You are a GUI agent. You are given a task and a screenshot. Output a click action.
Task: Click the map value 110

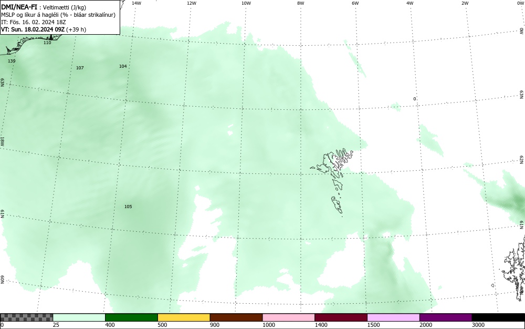pyautogui.click(x=47, y=43)
